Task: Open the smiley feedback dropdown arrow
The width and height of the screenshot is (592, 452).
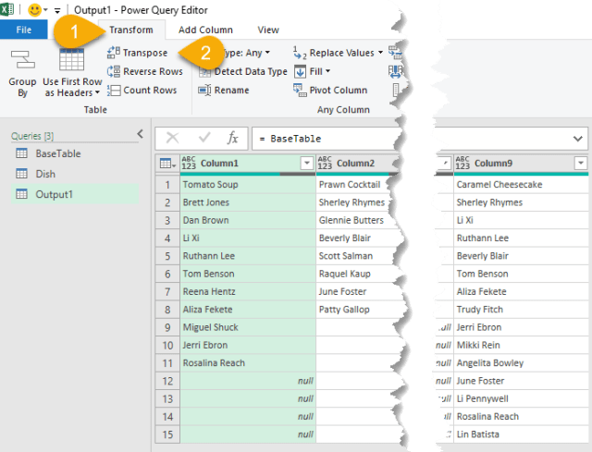Action: tap(45, 10)
